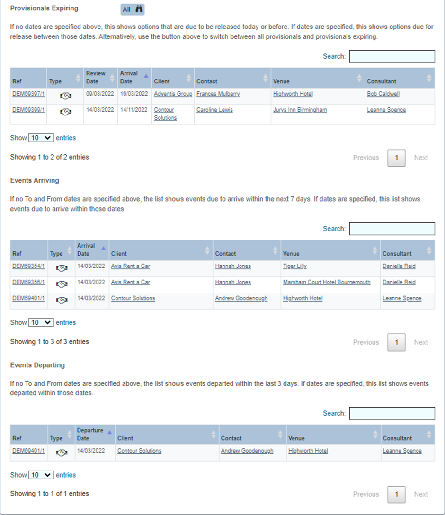Sort Provisionals table by Arrival Date

pos(134,78)
